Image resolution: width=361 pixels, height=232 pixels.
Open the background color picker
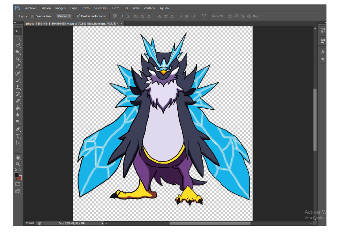tap(20, 178)
